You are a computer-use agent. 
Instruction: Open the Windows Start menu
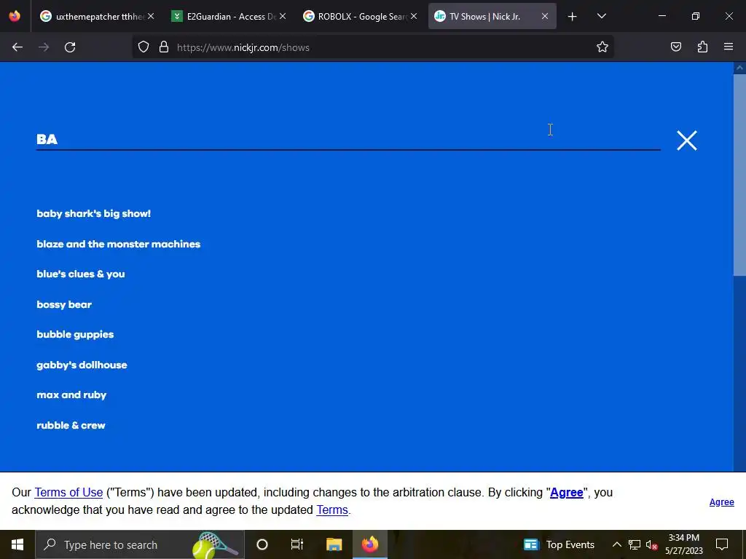tap(17, 544)
